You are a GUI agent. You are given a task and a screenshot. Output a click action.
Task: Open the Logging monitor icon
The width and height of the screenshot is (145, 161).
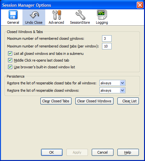point(102,15)
